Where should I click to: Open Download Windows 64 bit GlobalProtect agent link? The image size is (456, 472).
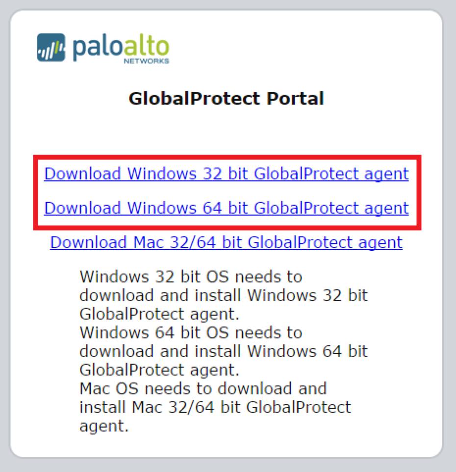(x=227, y=209)
